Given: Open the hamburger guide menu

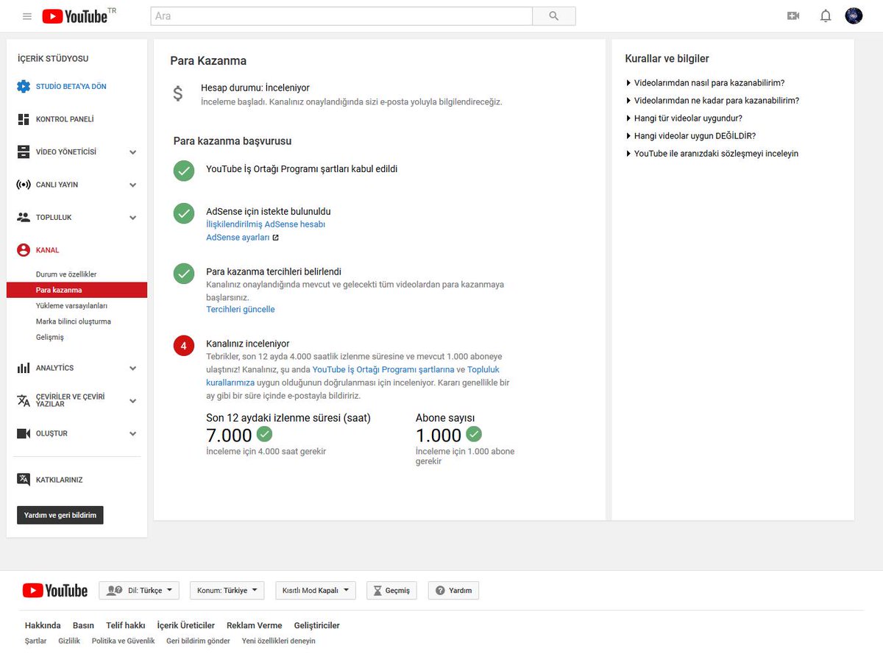Looking at the screenshot, I should click(x=27, y=15).
